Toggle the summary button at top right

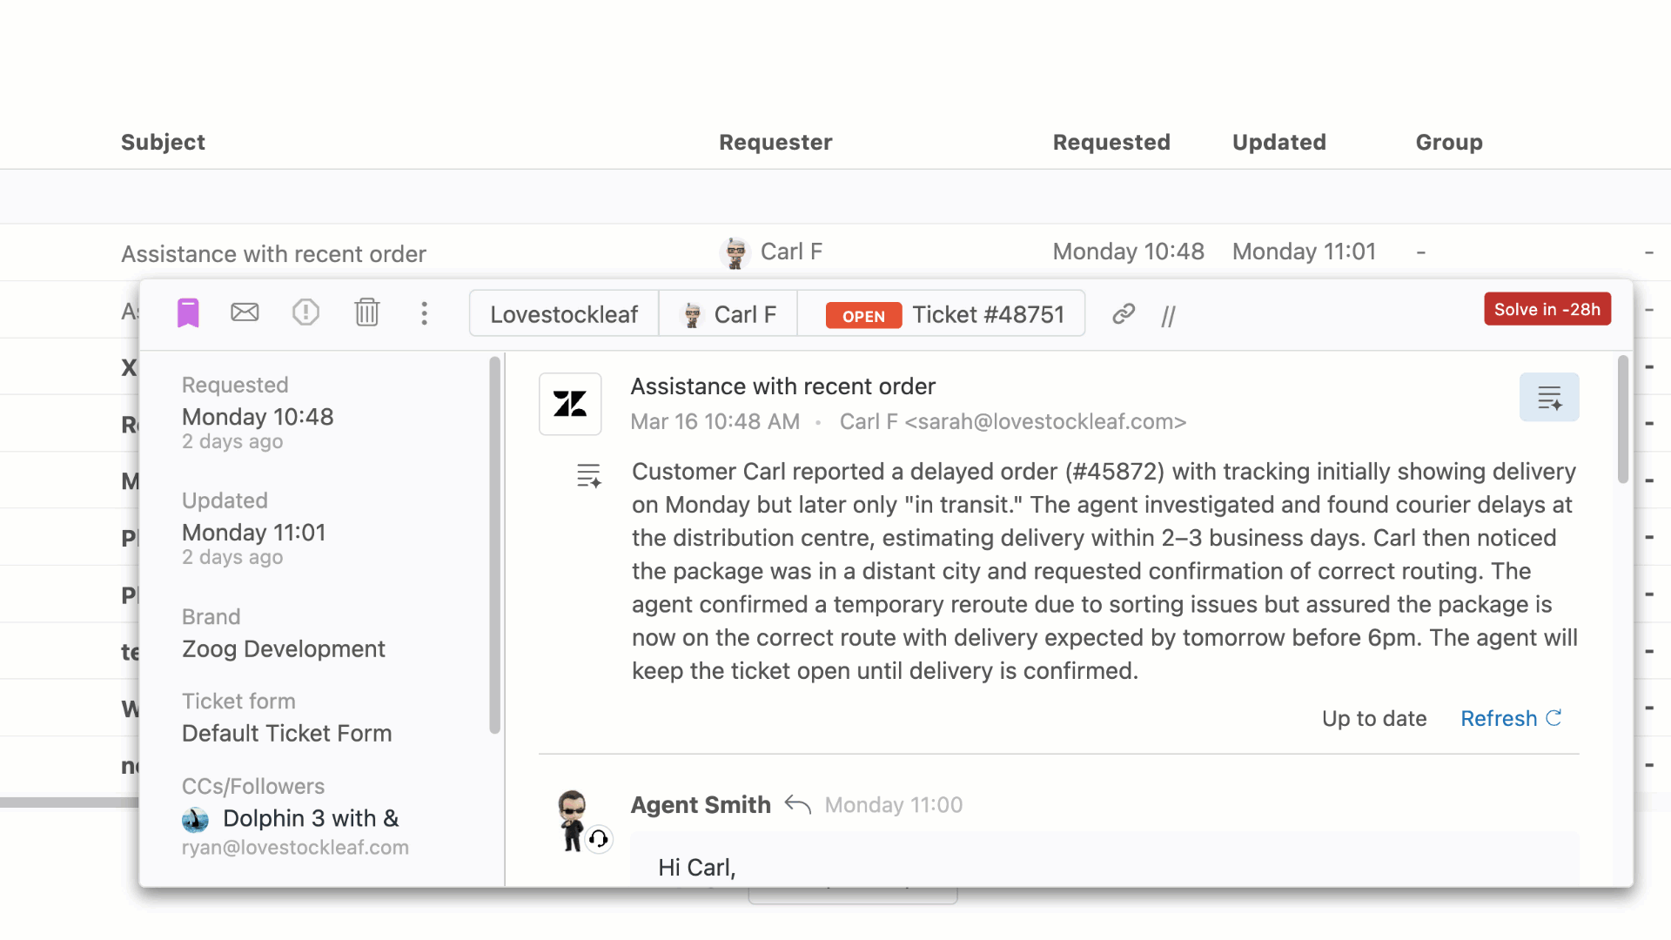point(1548,398)
